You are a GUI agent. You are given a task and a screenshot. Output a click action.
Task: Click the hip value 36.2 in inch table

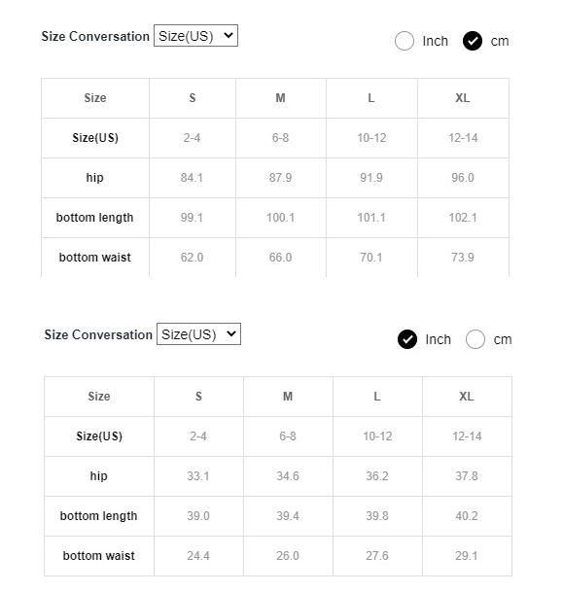[x=377, y=476]
